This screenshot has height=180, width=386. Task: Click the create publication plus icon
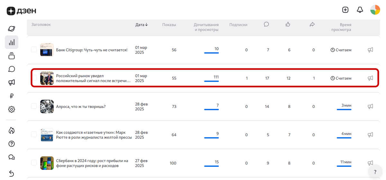pos(345,10)
